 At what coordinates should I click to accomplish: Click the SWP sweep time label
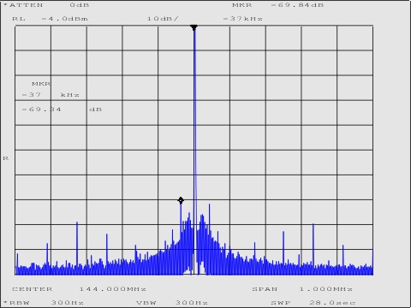tap(281, 303)
